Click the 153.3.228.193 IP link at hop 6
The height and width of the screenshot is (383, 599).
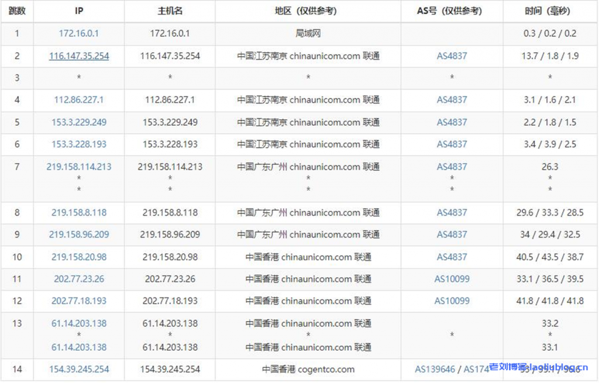pyautogui.click(x=78, y=144)
